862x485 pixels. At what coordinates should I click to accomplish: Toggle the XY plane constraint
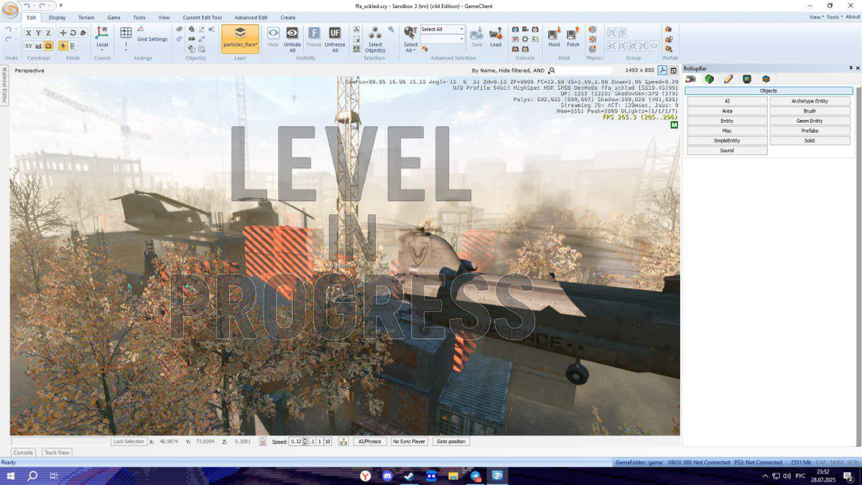(x=29, y=46)
